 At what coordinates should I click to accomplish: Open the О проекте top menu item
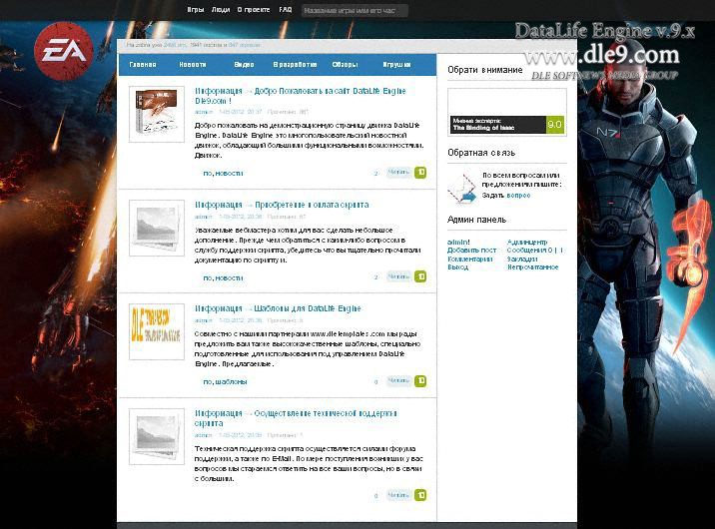point(254,10)
